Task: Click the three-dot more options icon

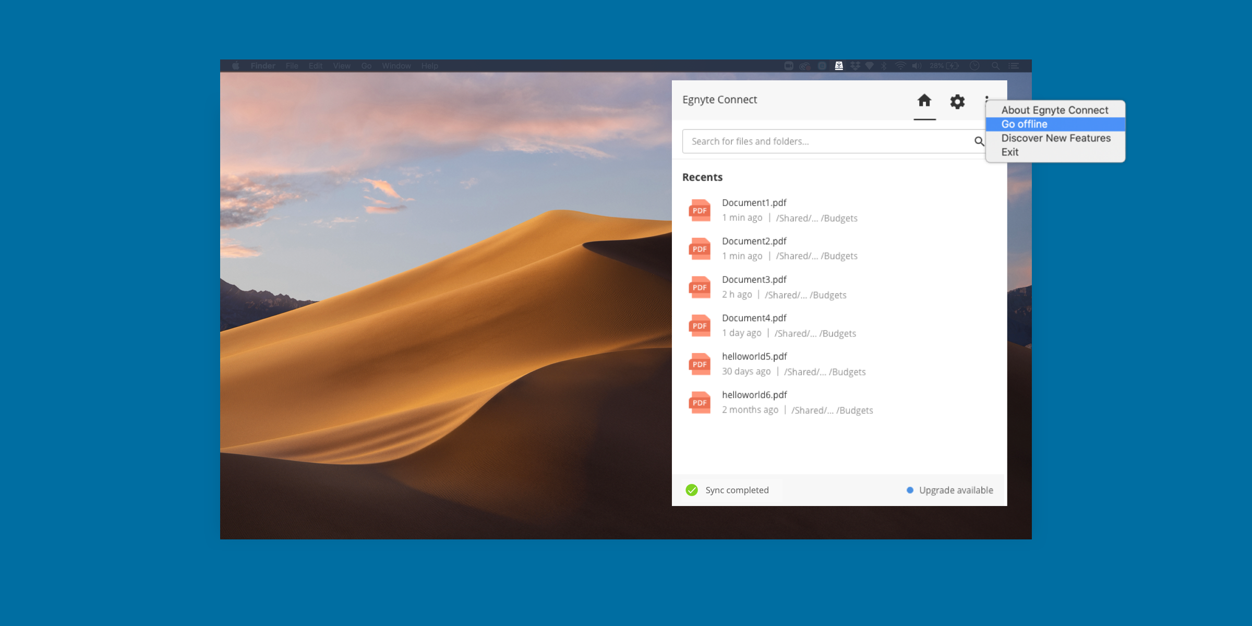Action: tap(986, 98)
